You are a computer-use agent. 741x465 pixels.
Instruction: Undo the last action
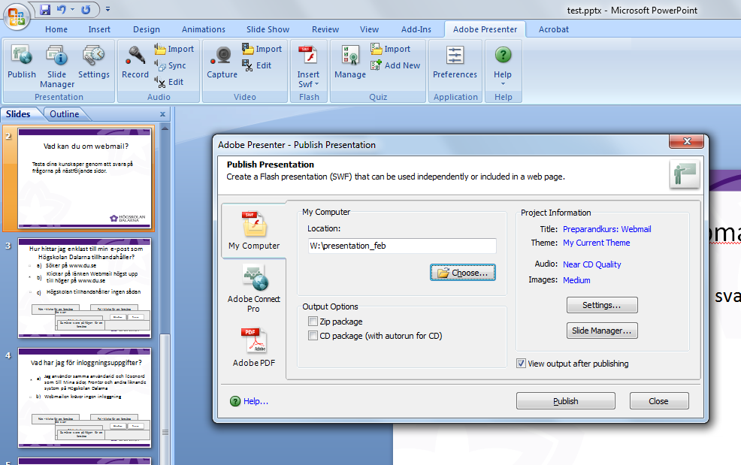coord(62,10)
